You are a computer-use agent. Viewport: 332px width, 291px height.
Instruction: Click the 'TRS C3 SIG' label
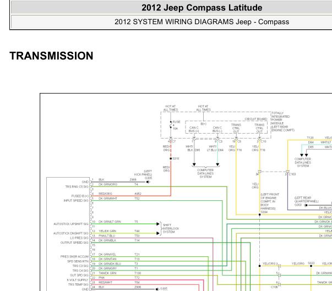click(x=80, y=266)
